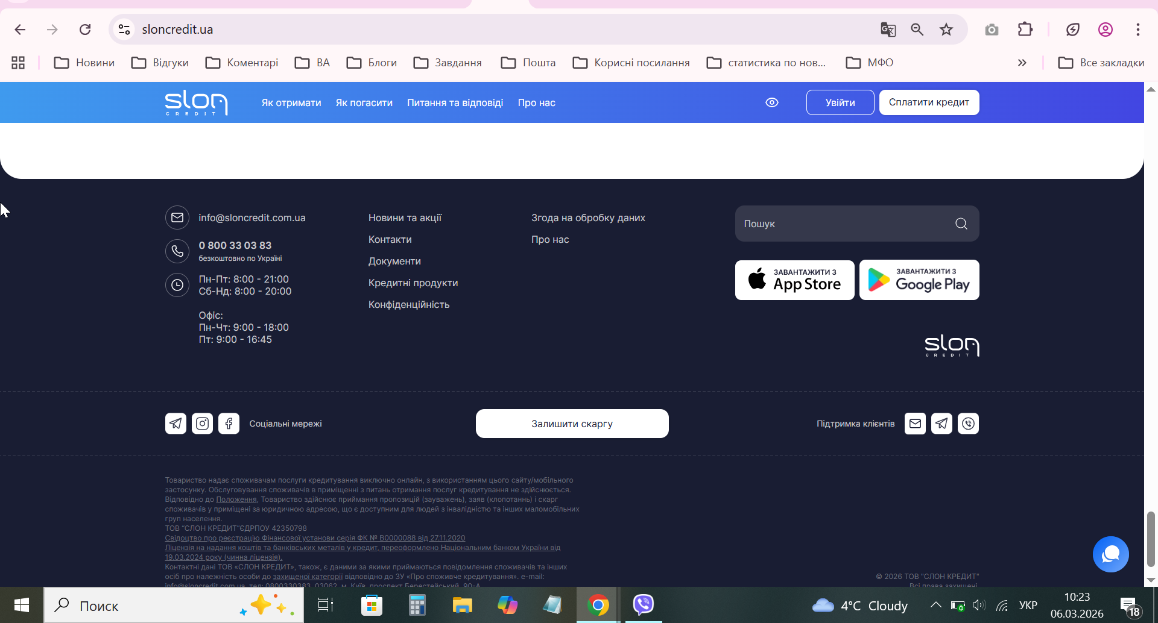The width and height of the screenshot is (1158, 623).
Task: Download app from App Store badge
Action: click(795, 280)
